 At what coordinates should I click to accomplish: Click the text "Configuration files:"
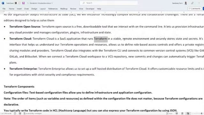pyautogui.click(x=16, y=93)
